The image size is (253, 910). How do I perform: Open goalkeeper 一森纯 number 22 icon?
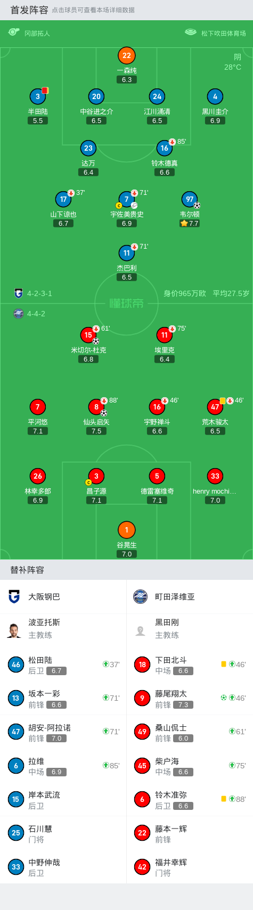126,55
